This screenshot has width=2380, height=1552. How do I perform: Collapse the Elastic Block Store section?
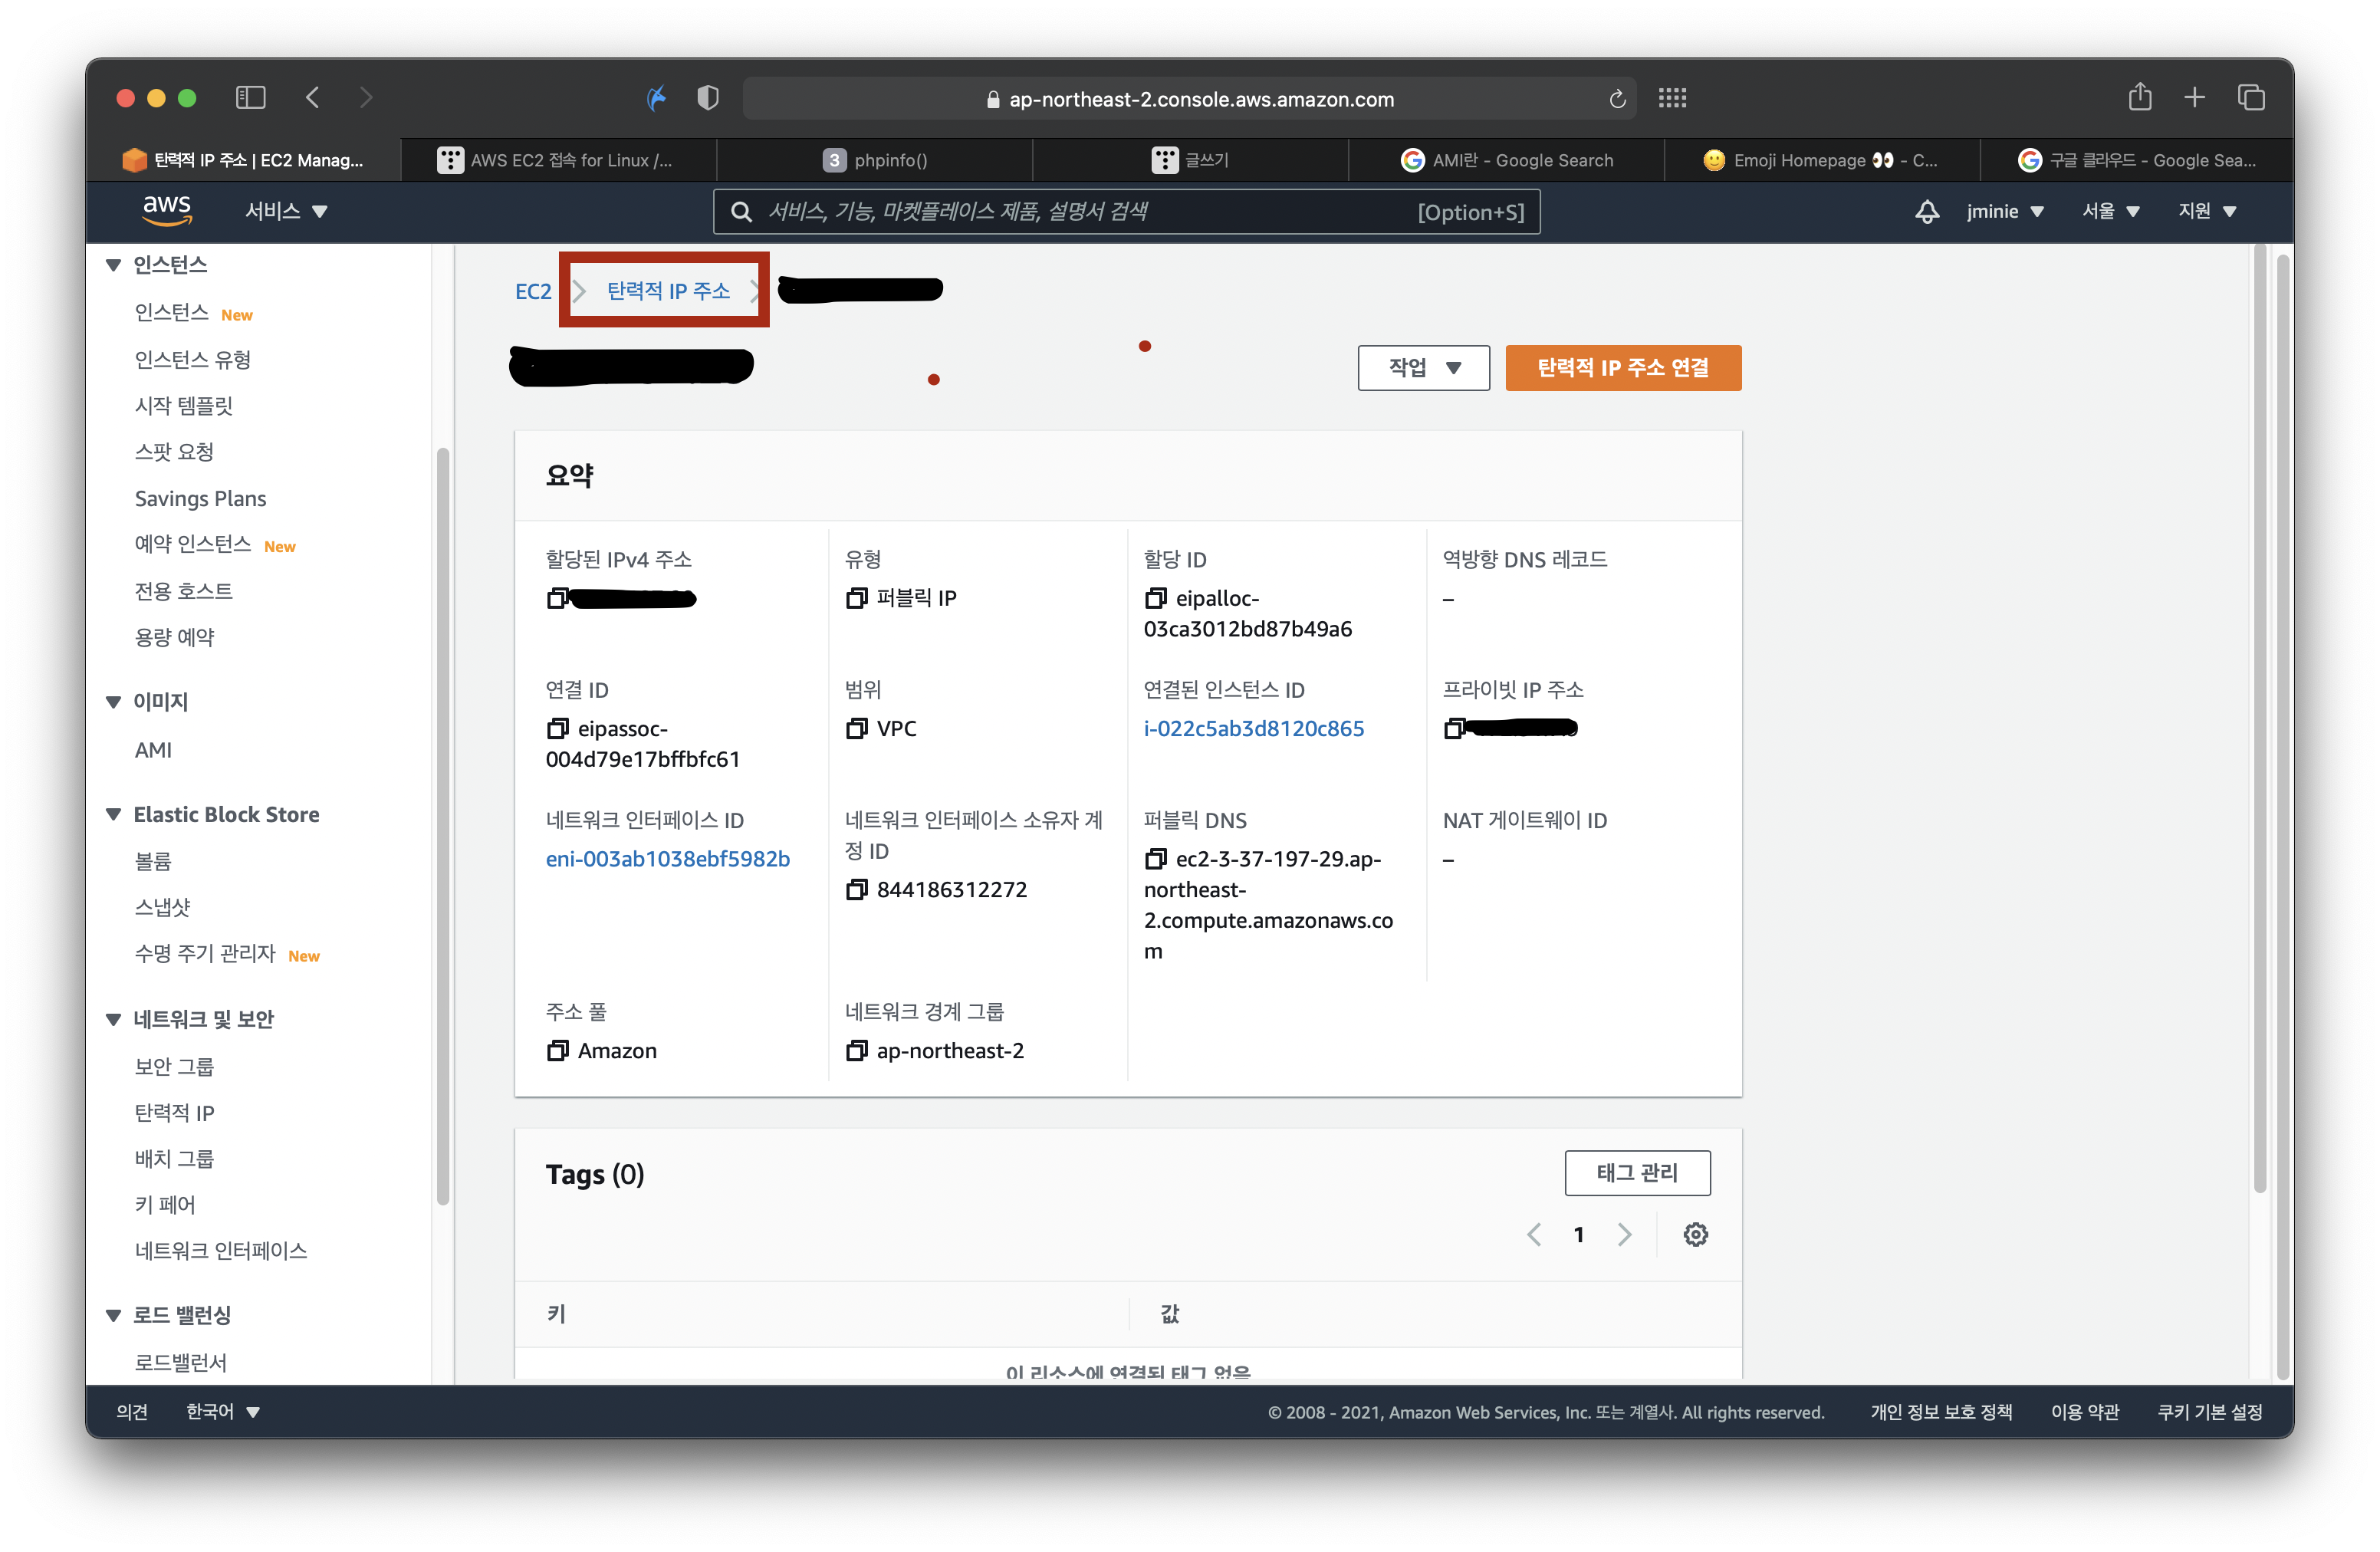[113, 815]
